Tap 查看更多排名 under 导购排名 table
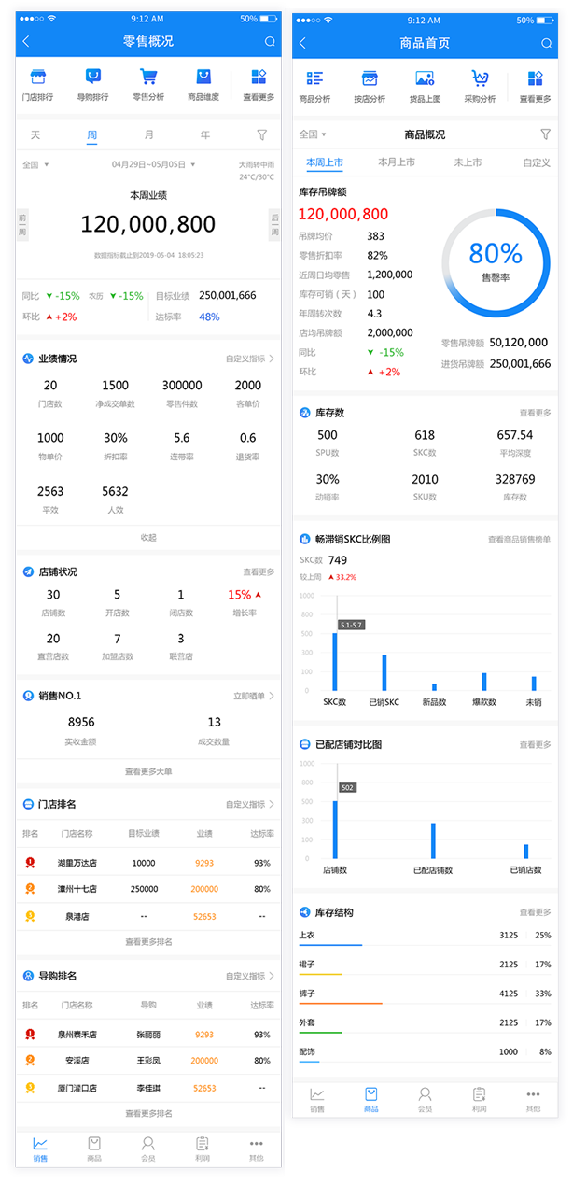 pos(148,1114)
